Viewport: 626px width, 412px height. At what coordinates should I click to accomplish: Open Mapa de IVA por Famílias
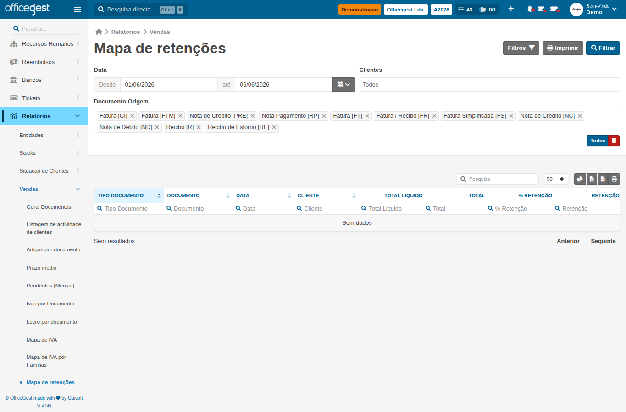[x=46, y=361]
